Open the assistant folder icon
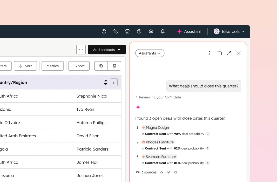Image resolution: width=277 pixels, height=182 pixels. pyautogui.click(x=219, y=53)
